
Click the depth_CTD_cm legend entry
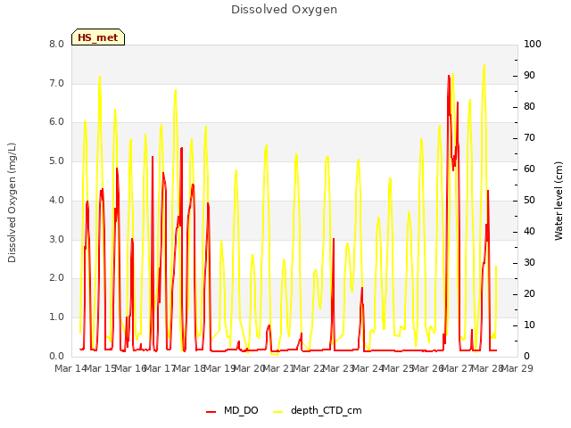[318, 410]
